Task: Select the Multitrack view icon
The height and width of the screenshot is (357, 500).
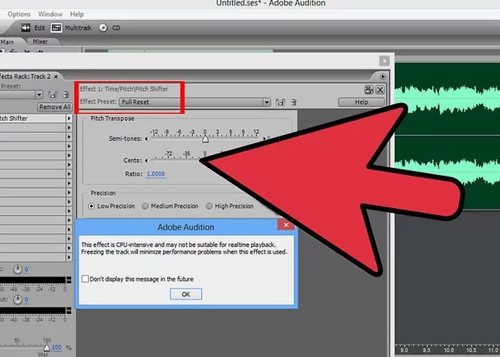Action: click(x=56, y=27)
